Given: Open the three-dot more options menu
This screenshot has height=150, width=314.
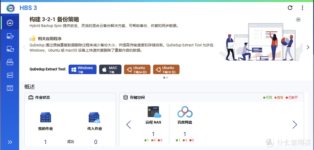Looking at the screenshot, I should click(x=302, y=8).
